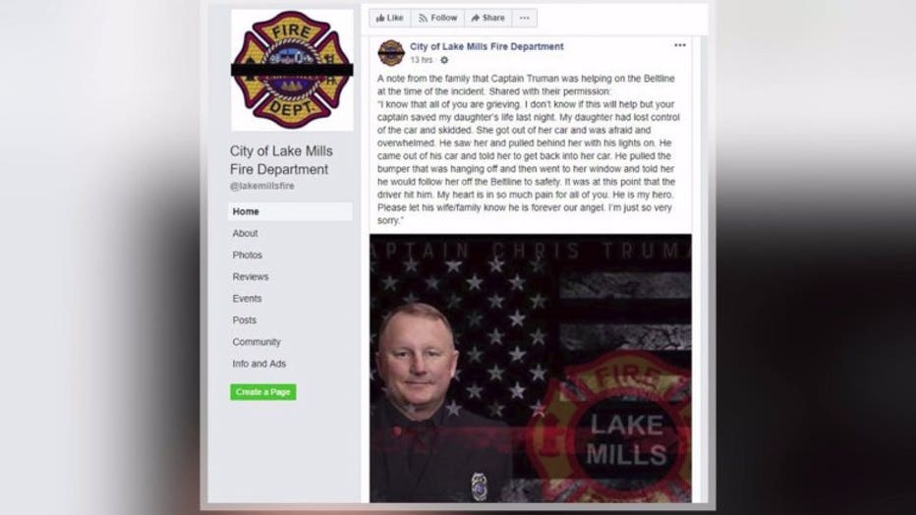Screen dimensions: 916x515
Task: Open the City of Lake Mills Fire Department post link
Action: click(487, 47)
